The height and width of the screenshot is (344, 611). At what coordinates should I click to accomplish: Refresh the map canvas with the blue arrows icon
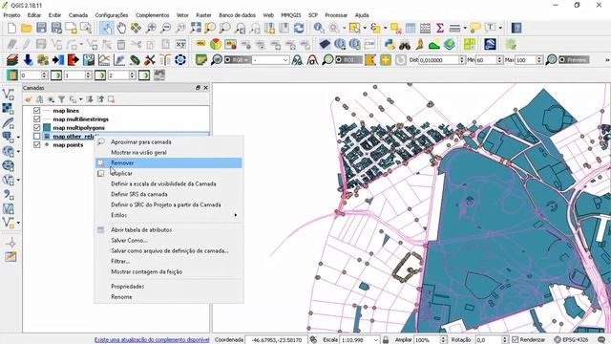(299, 28)
